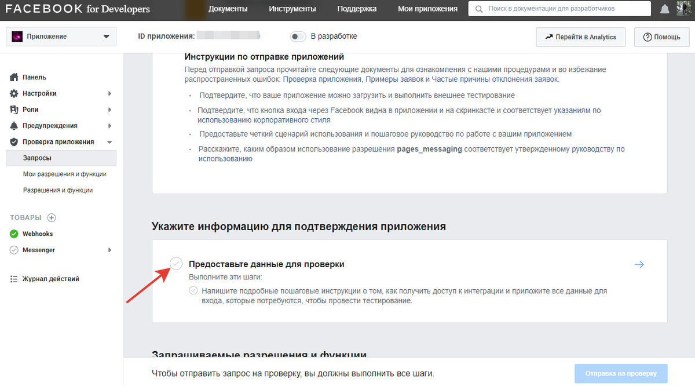Screen dimensions: 695x386
Task: Click Перейти в Analytics button
Action: pyautogui.click(x=581, y=37)
